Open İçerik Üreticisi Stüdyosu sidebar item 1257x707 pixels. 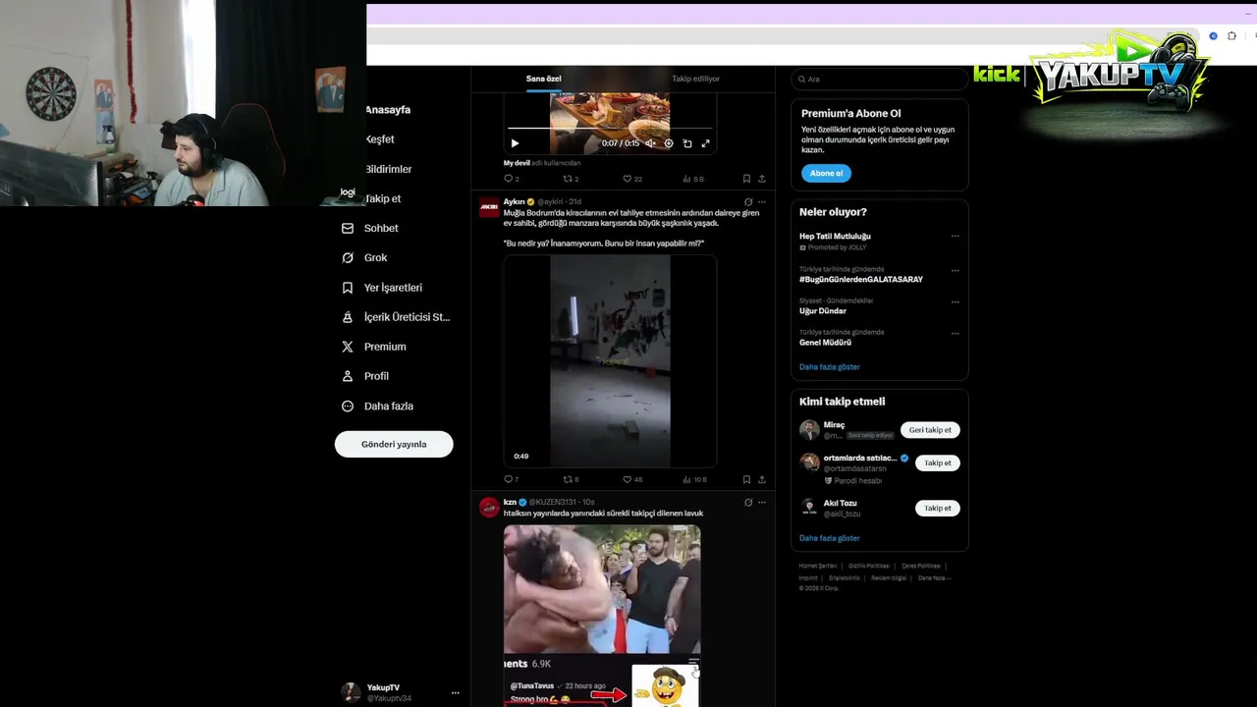click(396, 317)
